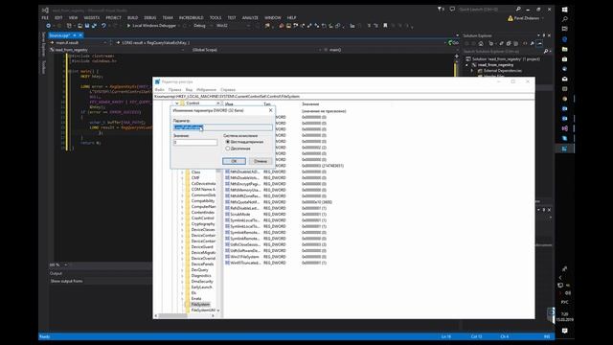
Task: Expand the Class registry key
Action: point(182,172)
